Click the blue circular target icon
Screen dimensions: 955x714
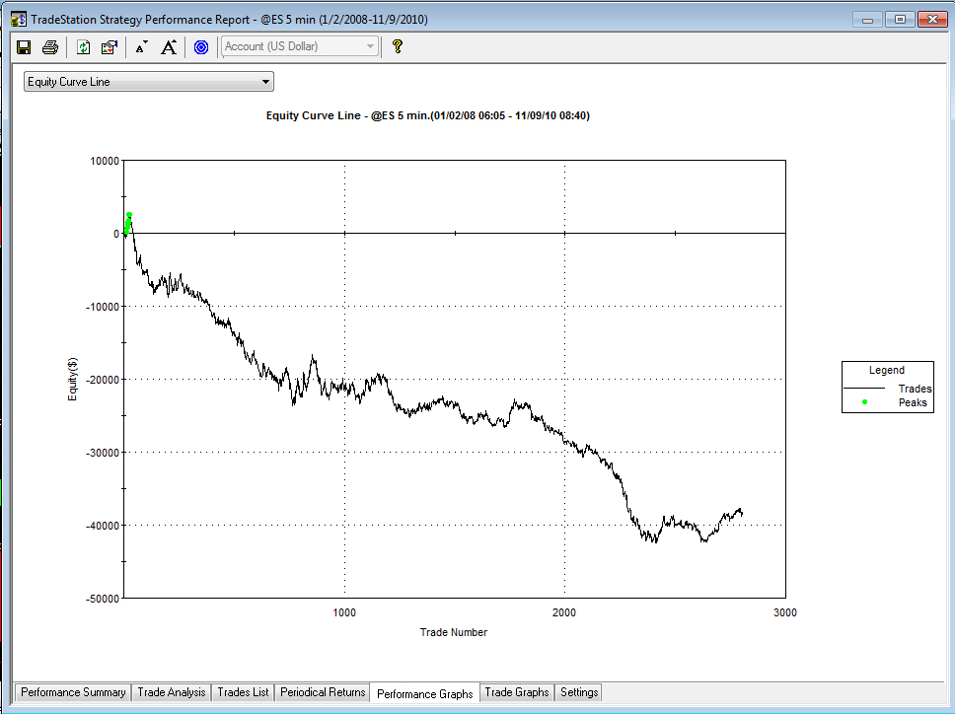(x=201, y=47)
